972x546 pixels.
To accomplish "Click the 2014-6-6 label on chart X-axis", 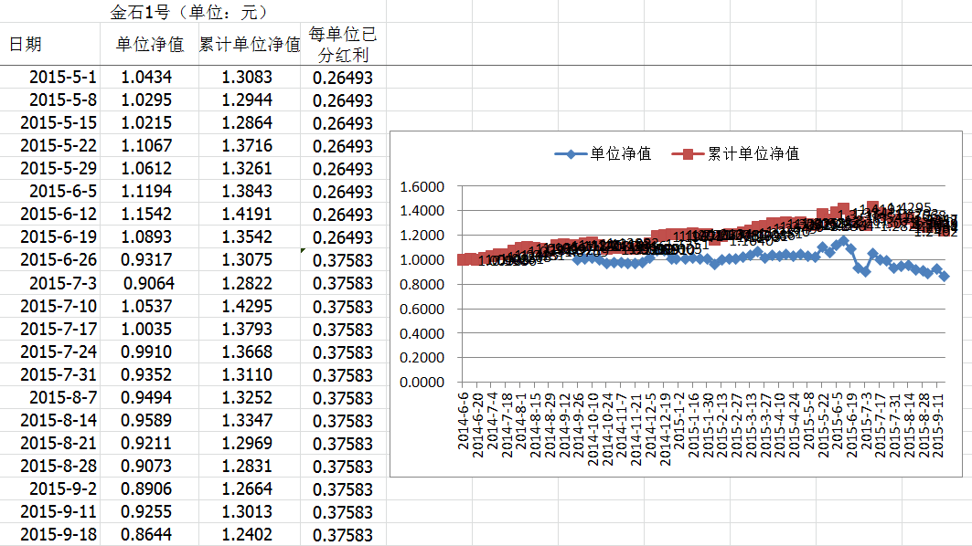I will pos(464,415).
